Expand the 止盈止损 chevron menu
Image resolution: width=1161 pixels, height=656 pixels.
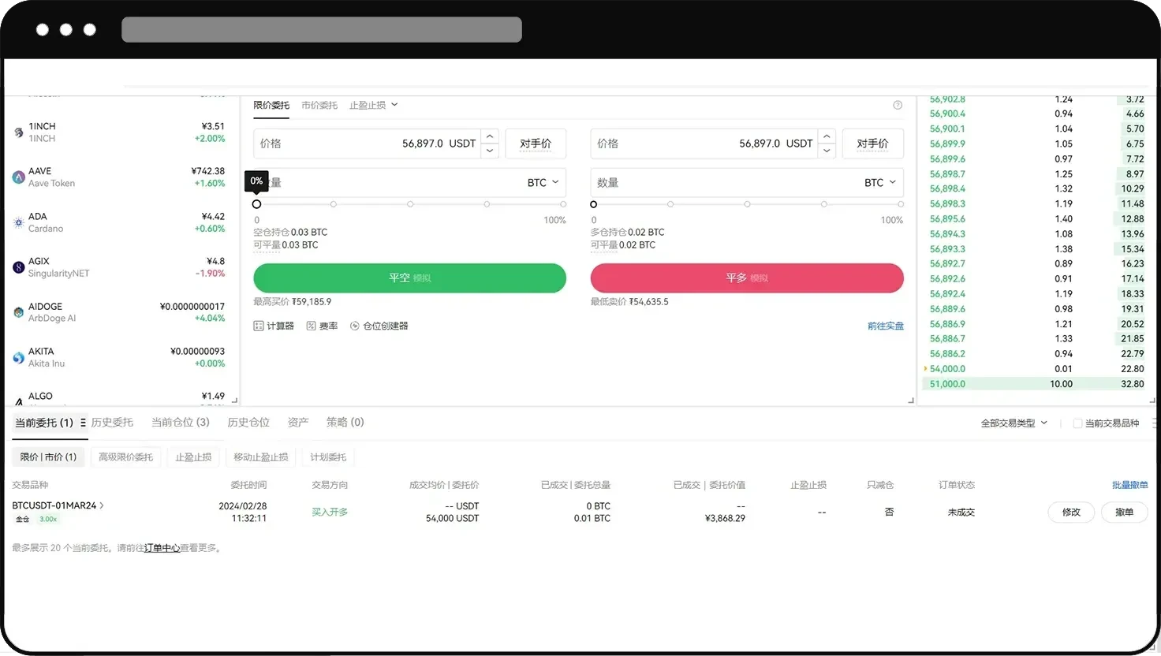pyautogui.click(x=394, y=104)
